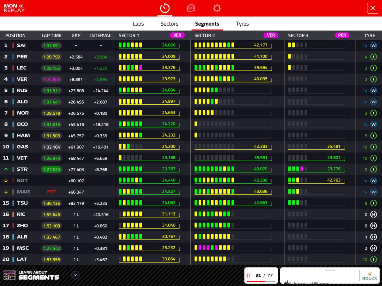Click LEC's sector 1 segment bar
Screen dimensions: 382x286
click(130, 67)
